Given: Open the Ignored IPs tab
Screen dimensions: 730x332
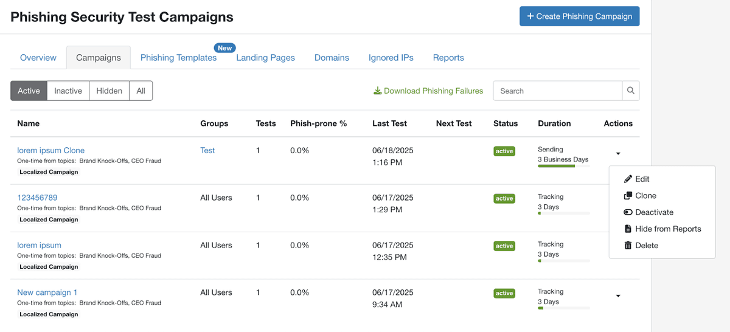Looking at the screenshot, I should coord(391,58).
